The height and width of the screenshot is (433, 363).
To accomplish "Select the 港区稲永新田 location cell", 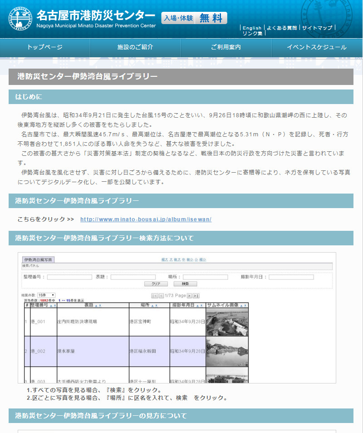I will click(149, 351).
